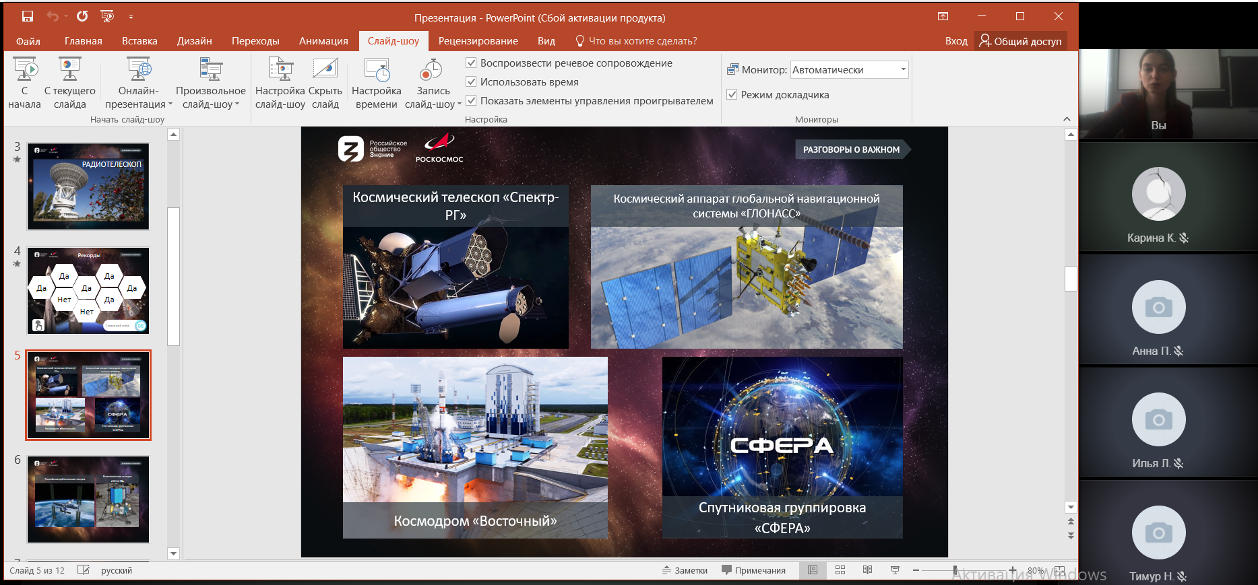Switch to the Дизайн tab

(195, 41)
